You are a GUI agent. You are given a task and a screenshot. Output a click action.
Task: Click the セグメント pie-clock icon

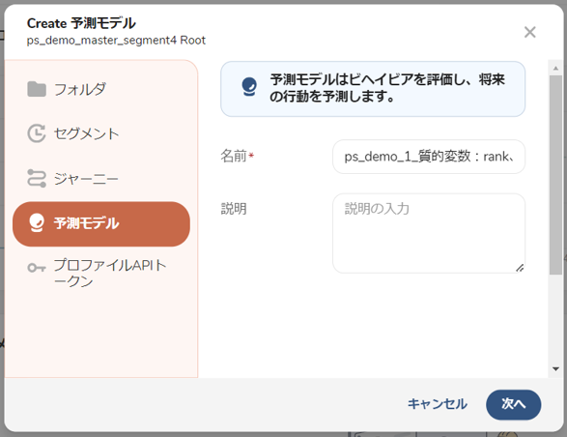[x=37, y=133]
